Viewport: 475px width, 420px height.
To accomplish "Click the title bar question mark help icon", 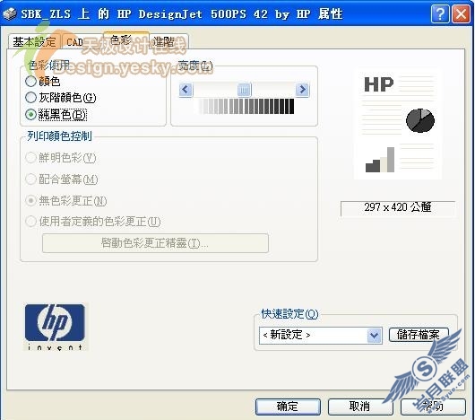I will 440,14.
